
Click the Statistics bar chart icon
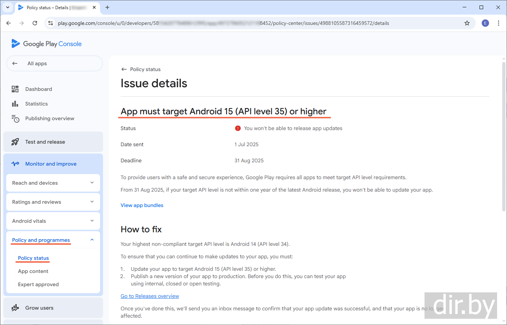tap(15, 104)
